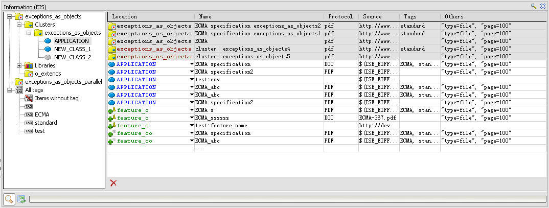Click the Libraries books icon
The image size is (549, 208).
pyautogui.click(x=29, y=65)
